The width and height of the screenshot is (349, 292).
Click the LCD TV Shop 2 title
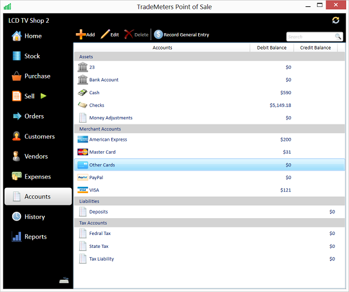[x=29, y=20]
